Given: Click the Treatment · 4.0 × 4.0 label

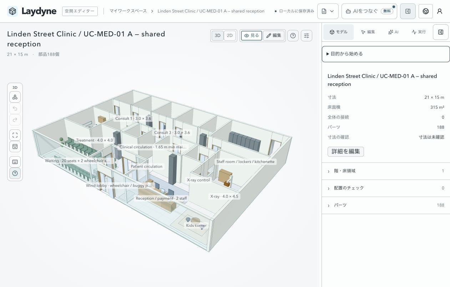Looking at the screenshot, I should pyautogui.click(x=95, y=140).
